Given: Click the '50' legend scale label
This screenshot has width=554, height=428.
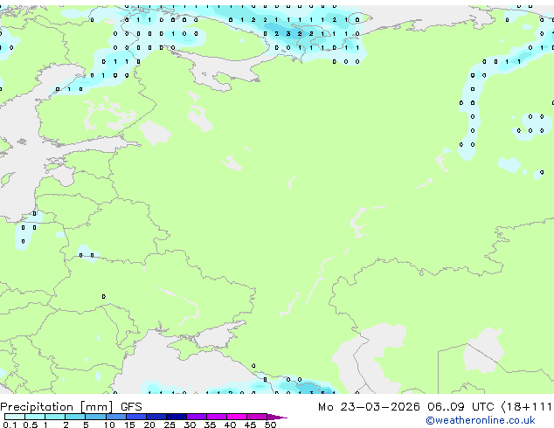Looking at the screenshot, I should point(270,425).
